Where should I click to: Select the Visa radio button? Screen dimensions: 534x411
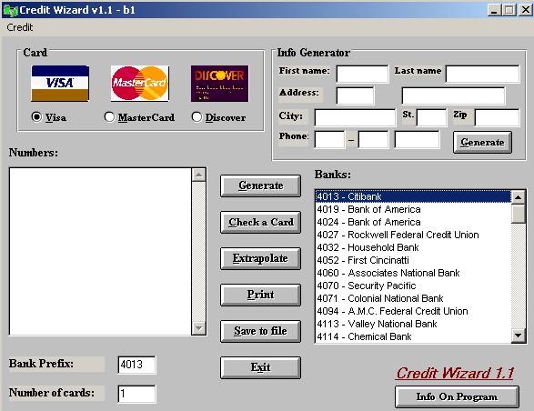pos(36,117)
